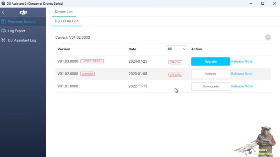This screenshot has height=157, width=280.
Task: Open Release Note for V01.03.0000
Action: [x=242, y=61]
